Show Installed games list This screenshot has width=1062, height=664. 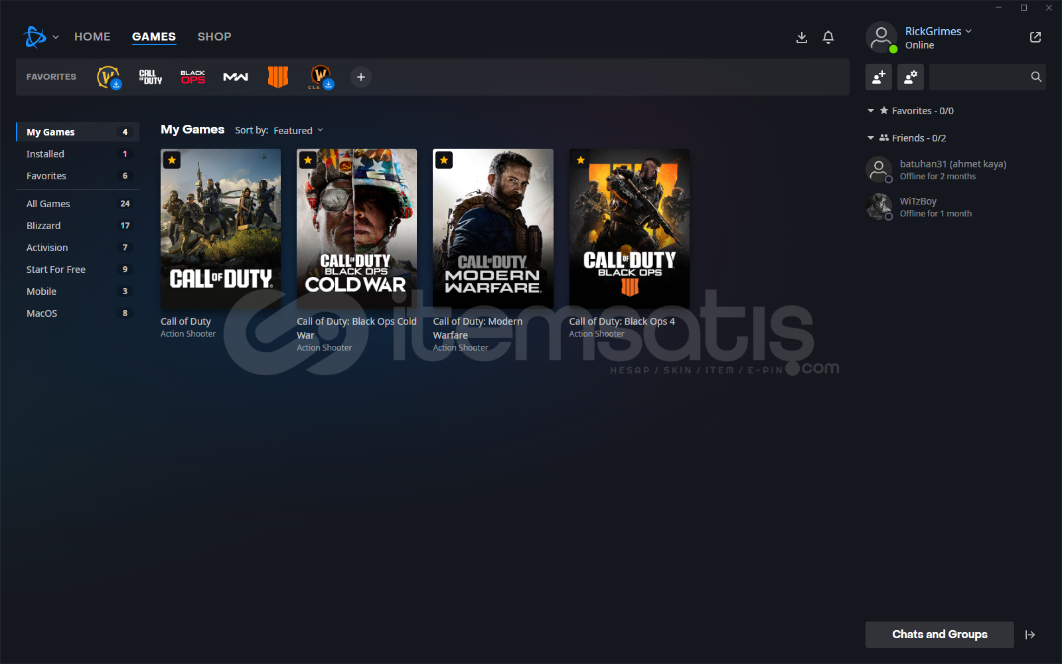[78, 154]
